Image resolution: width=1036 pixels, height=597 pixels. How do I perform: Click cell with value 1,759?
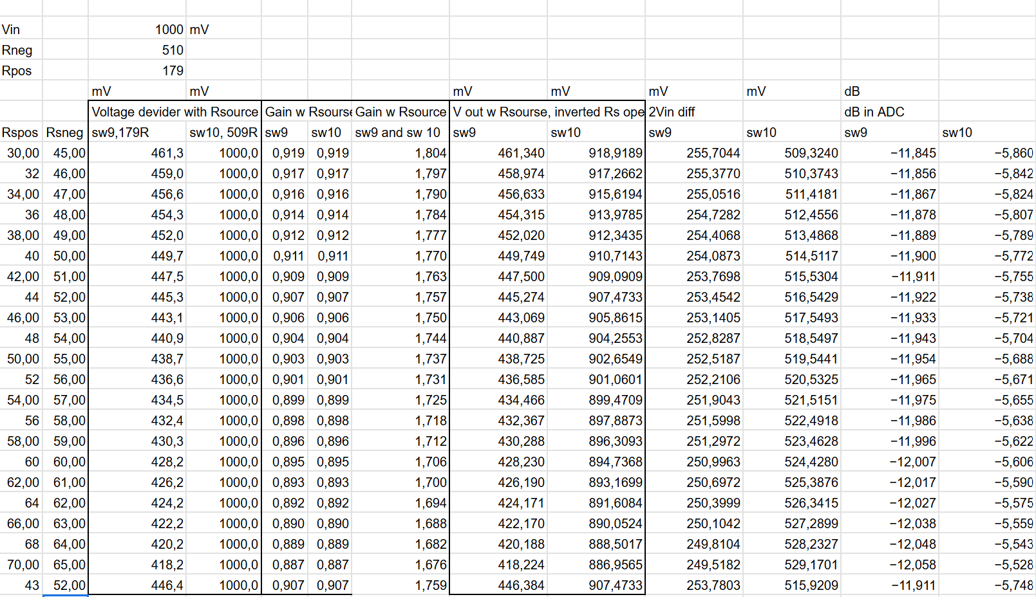point(400,585)
